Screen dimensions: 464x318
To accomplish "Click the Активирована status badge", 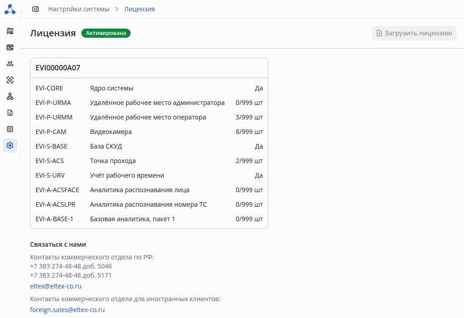I will (106, 33).
